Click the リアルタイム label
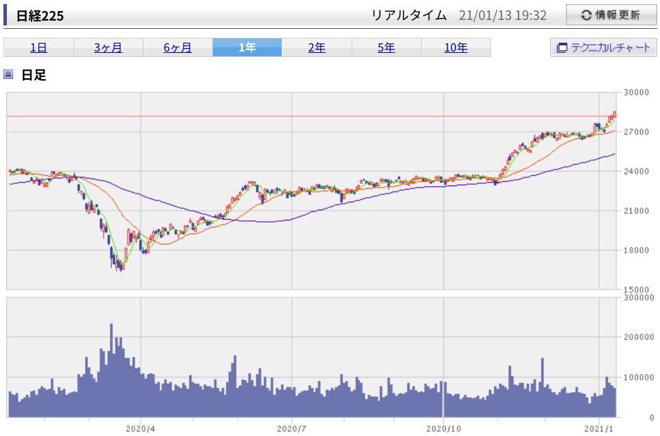This screenshot has height=436, width=660. [x=409, y=16]
